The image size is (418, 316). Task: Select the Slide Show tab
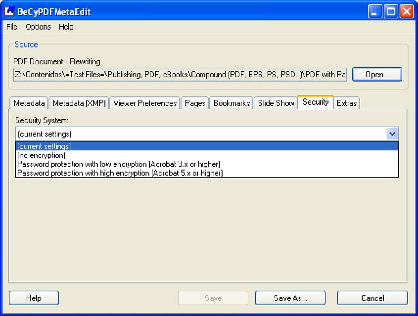pyautogui.click(x=276, y=103)
